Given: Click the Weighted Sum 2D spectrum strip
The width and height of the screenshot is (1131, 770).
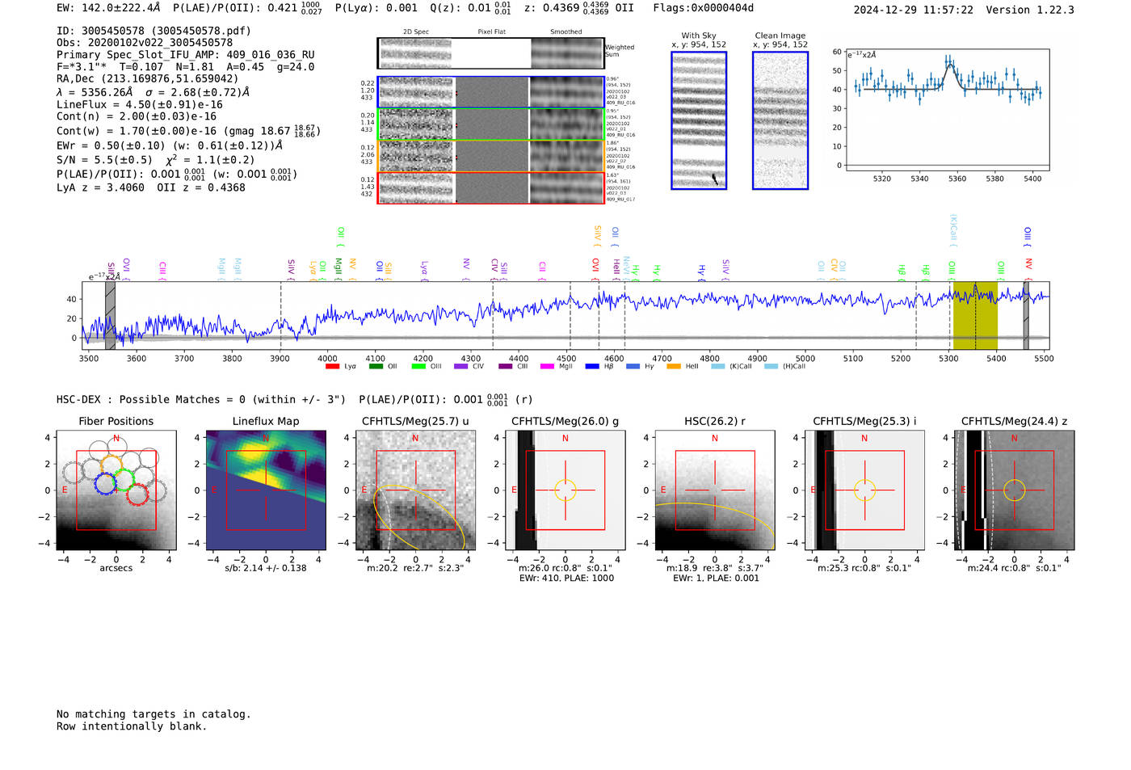Looking at the screenshot, I should [491, 53].
